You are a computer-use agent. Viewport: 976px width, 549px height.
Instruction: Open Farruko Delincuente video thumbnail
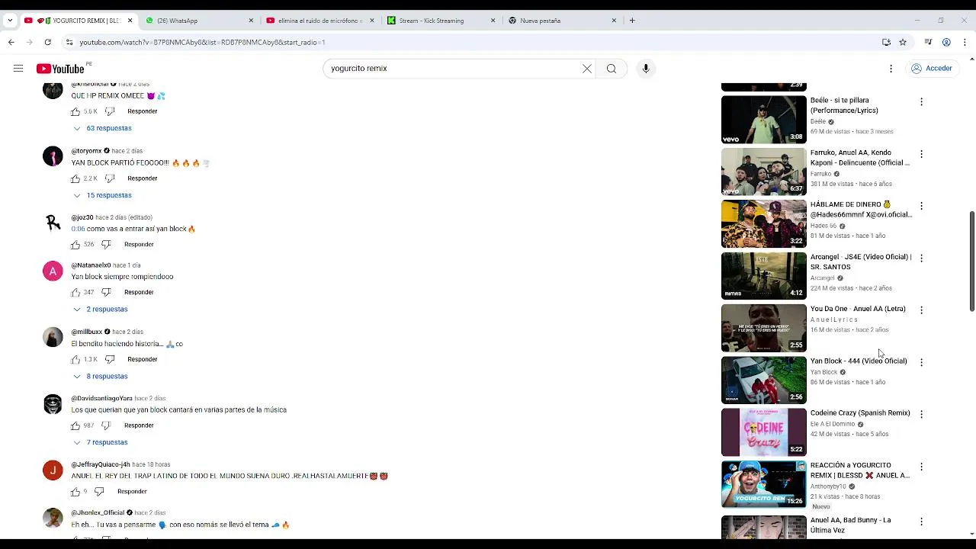(x=763, y=172)
